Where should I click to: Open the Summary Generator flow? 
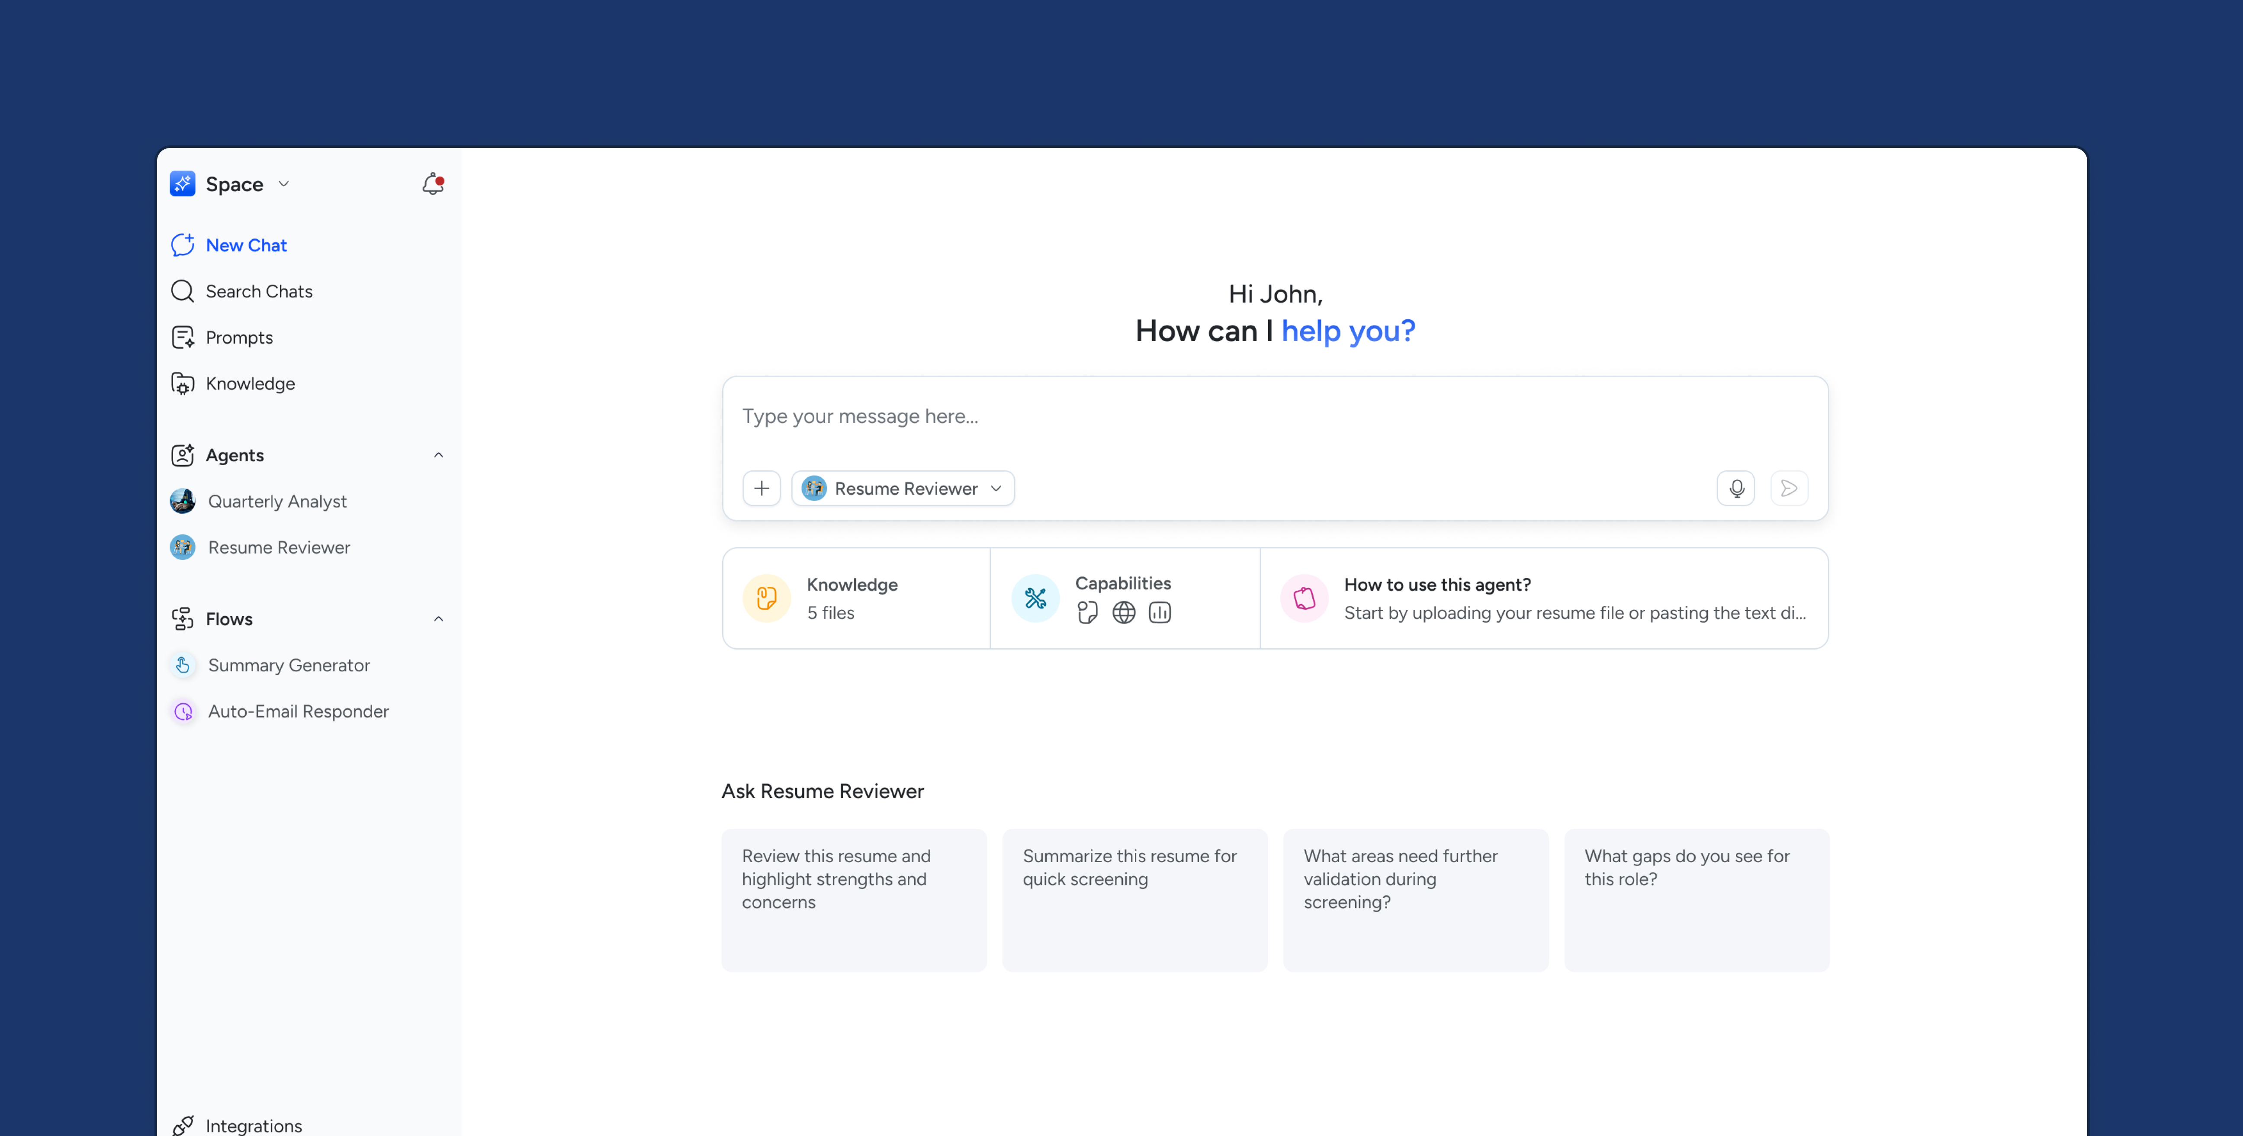click(289, 665)
